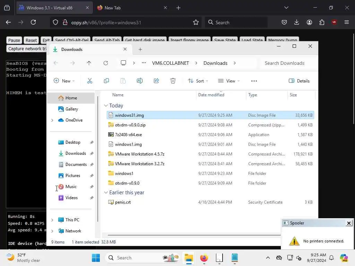
Task: Sort by the Date modified column header
Action: tap(211, 95)
